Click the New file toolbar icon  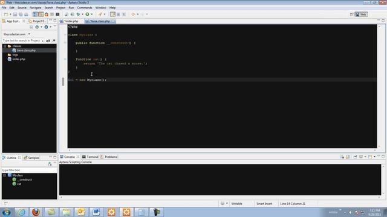6,14
